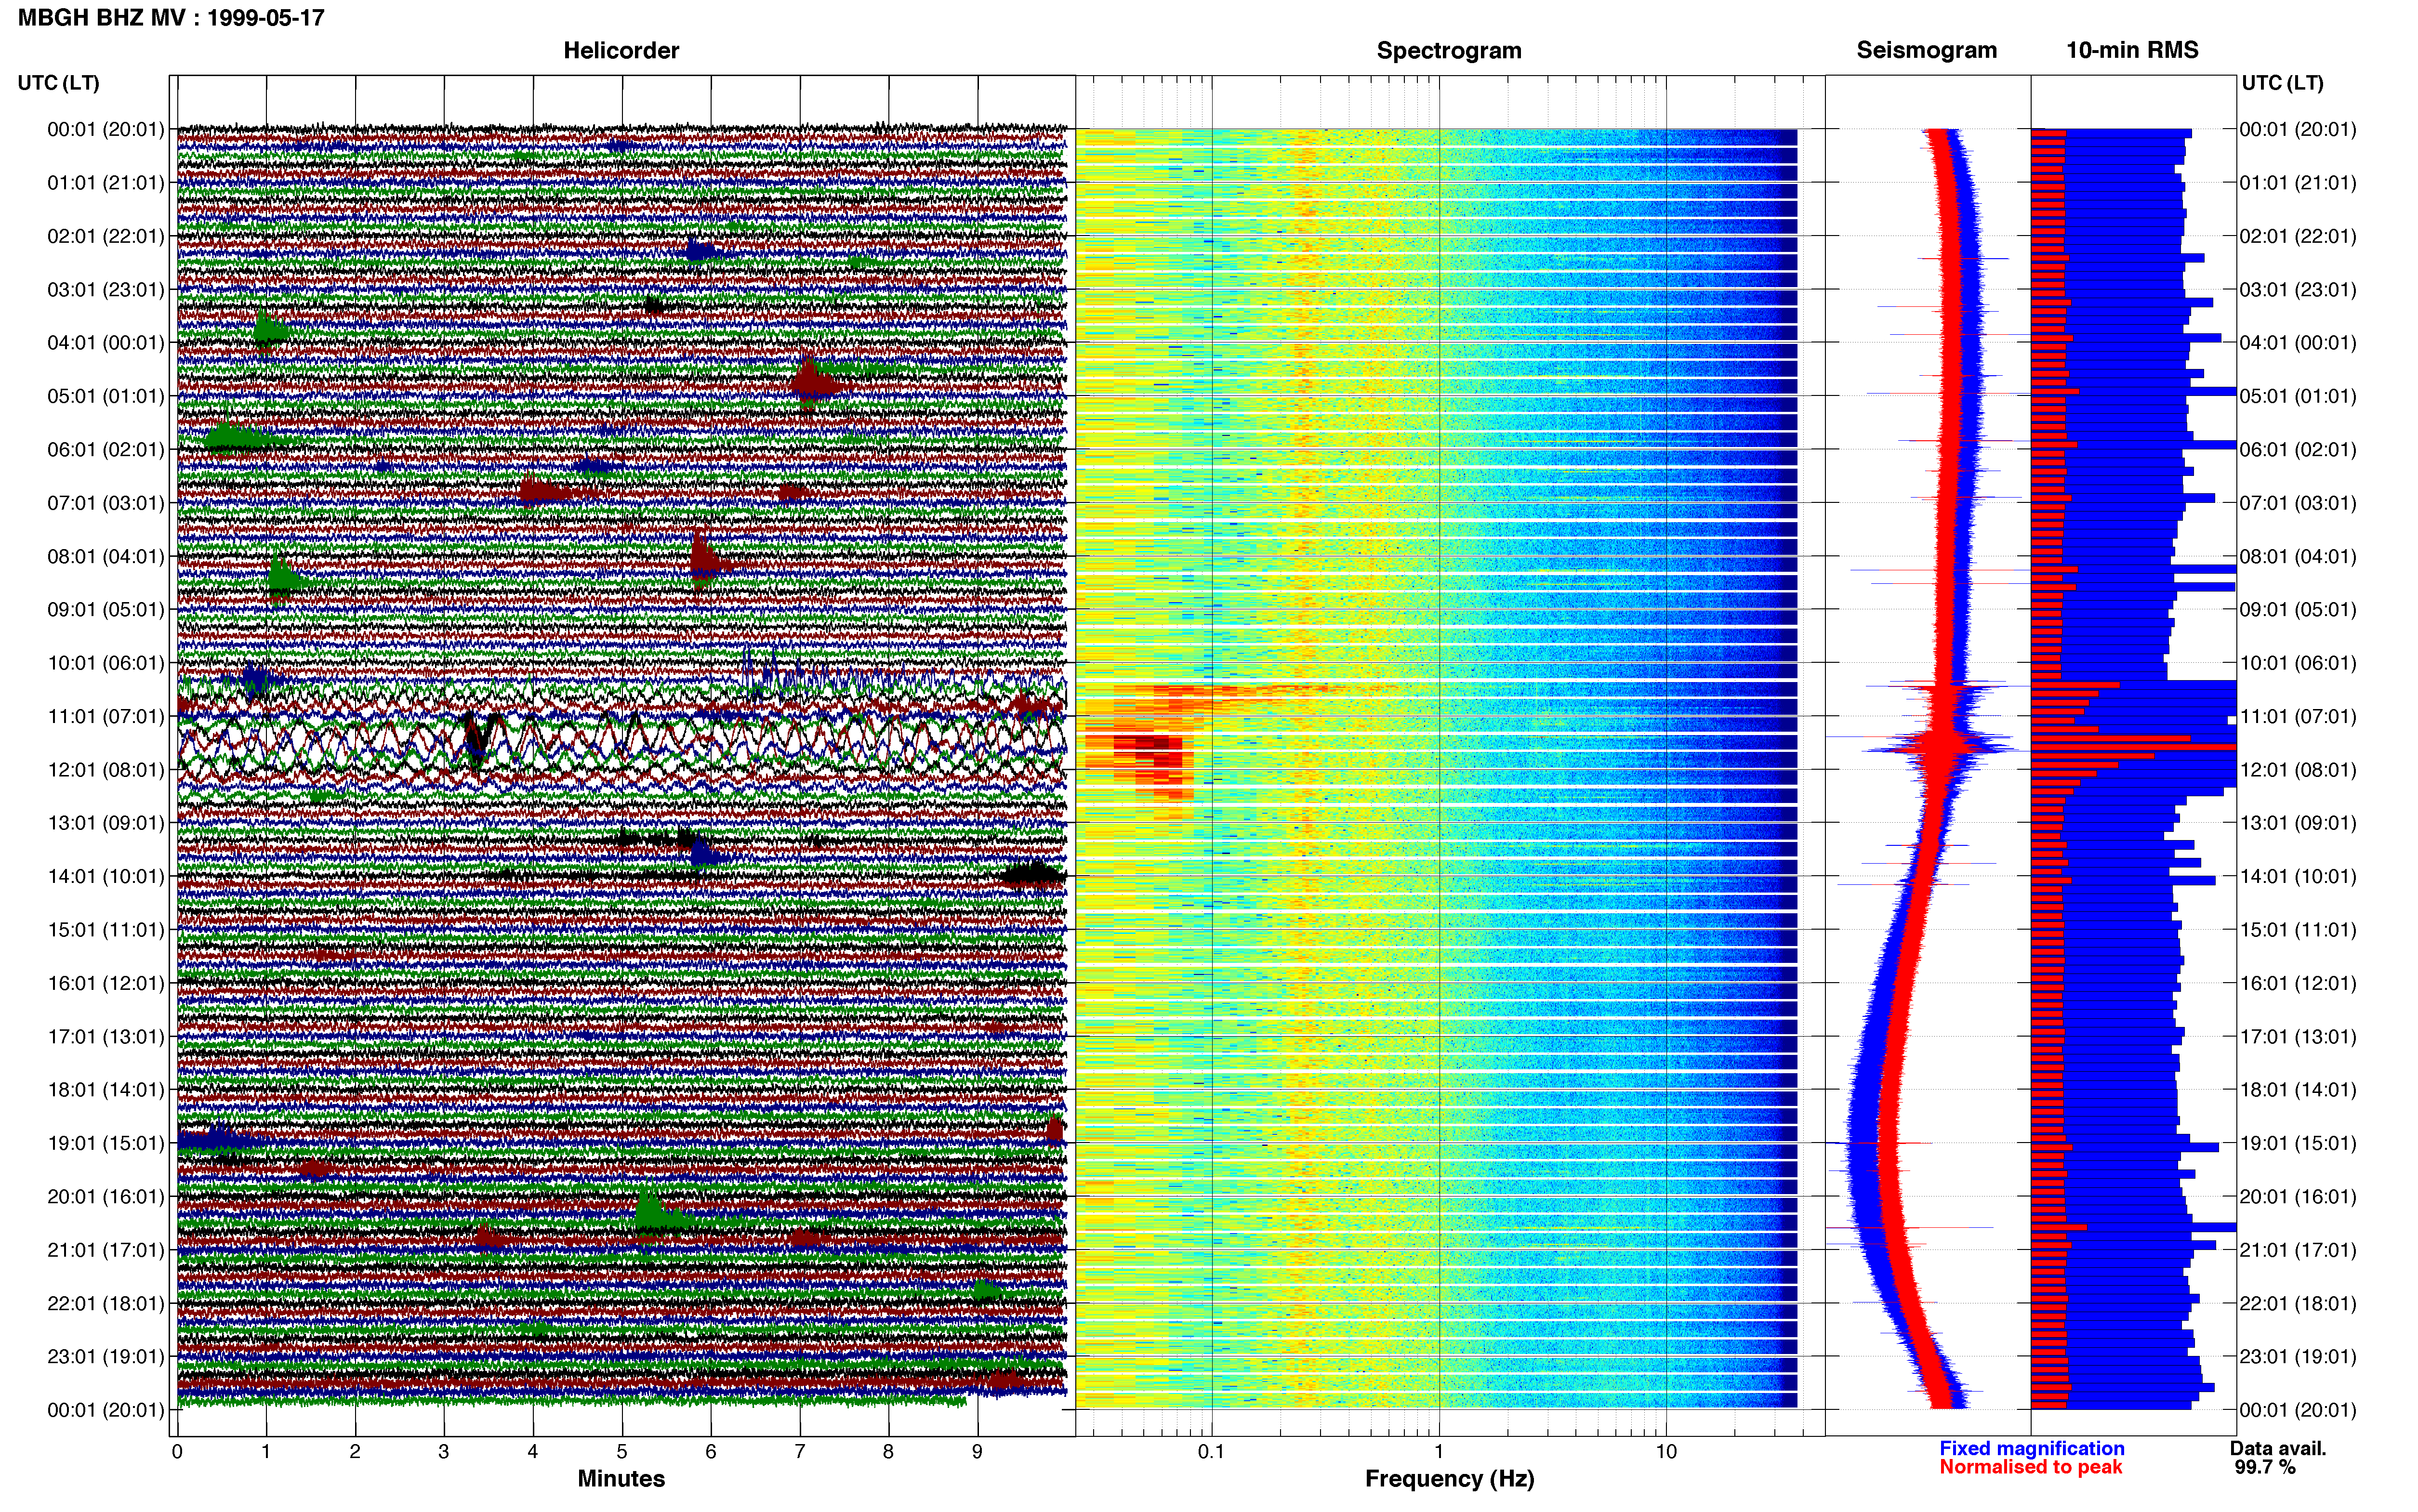Image resolution: width=2418 pixels, height=1512 pixels.
Task: Click the Normalised to peak legend text
Action: pos(2030,1467)
